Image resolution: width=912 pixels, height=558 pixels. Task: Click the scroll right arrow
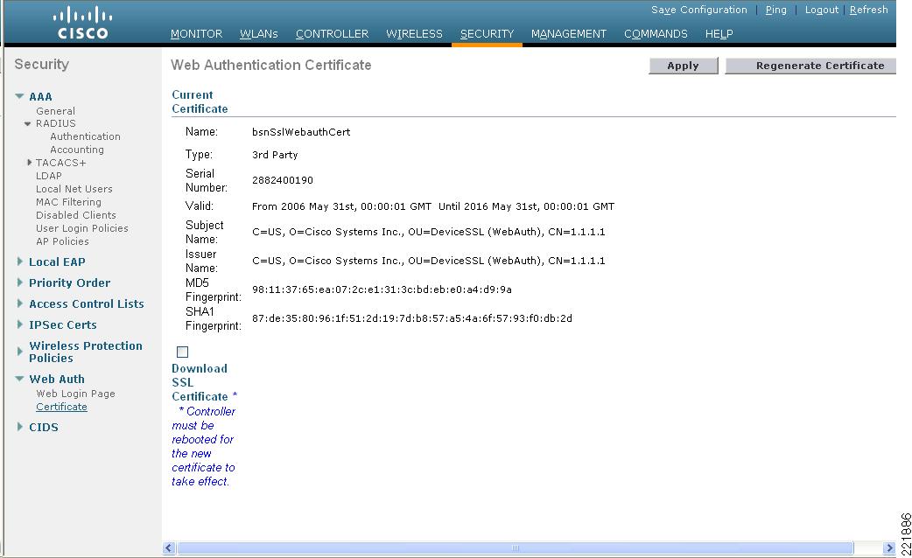pos(888,548)
